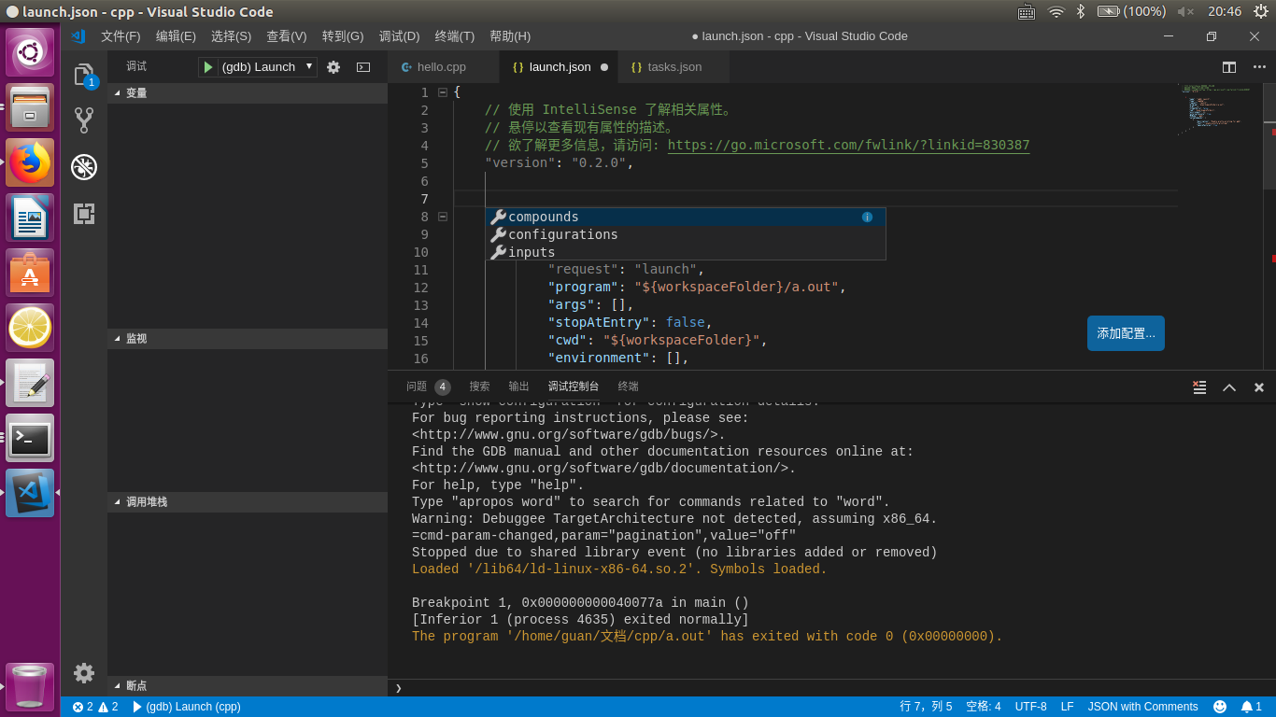
Task: Change language mode JSON with Comments
Action: coord(1142,707)
